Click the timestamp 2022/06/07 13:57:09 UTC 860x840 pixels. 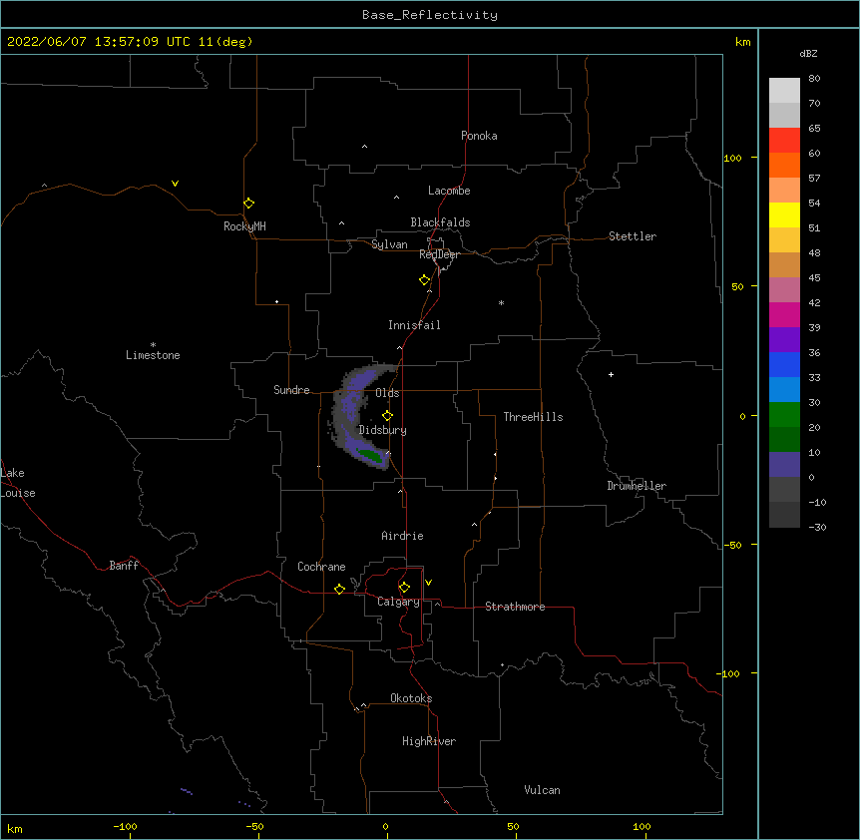coord(99,42)
